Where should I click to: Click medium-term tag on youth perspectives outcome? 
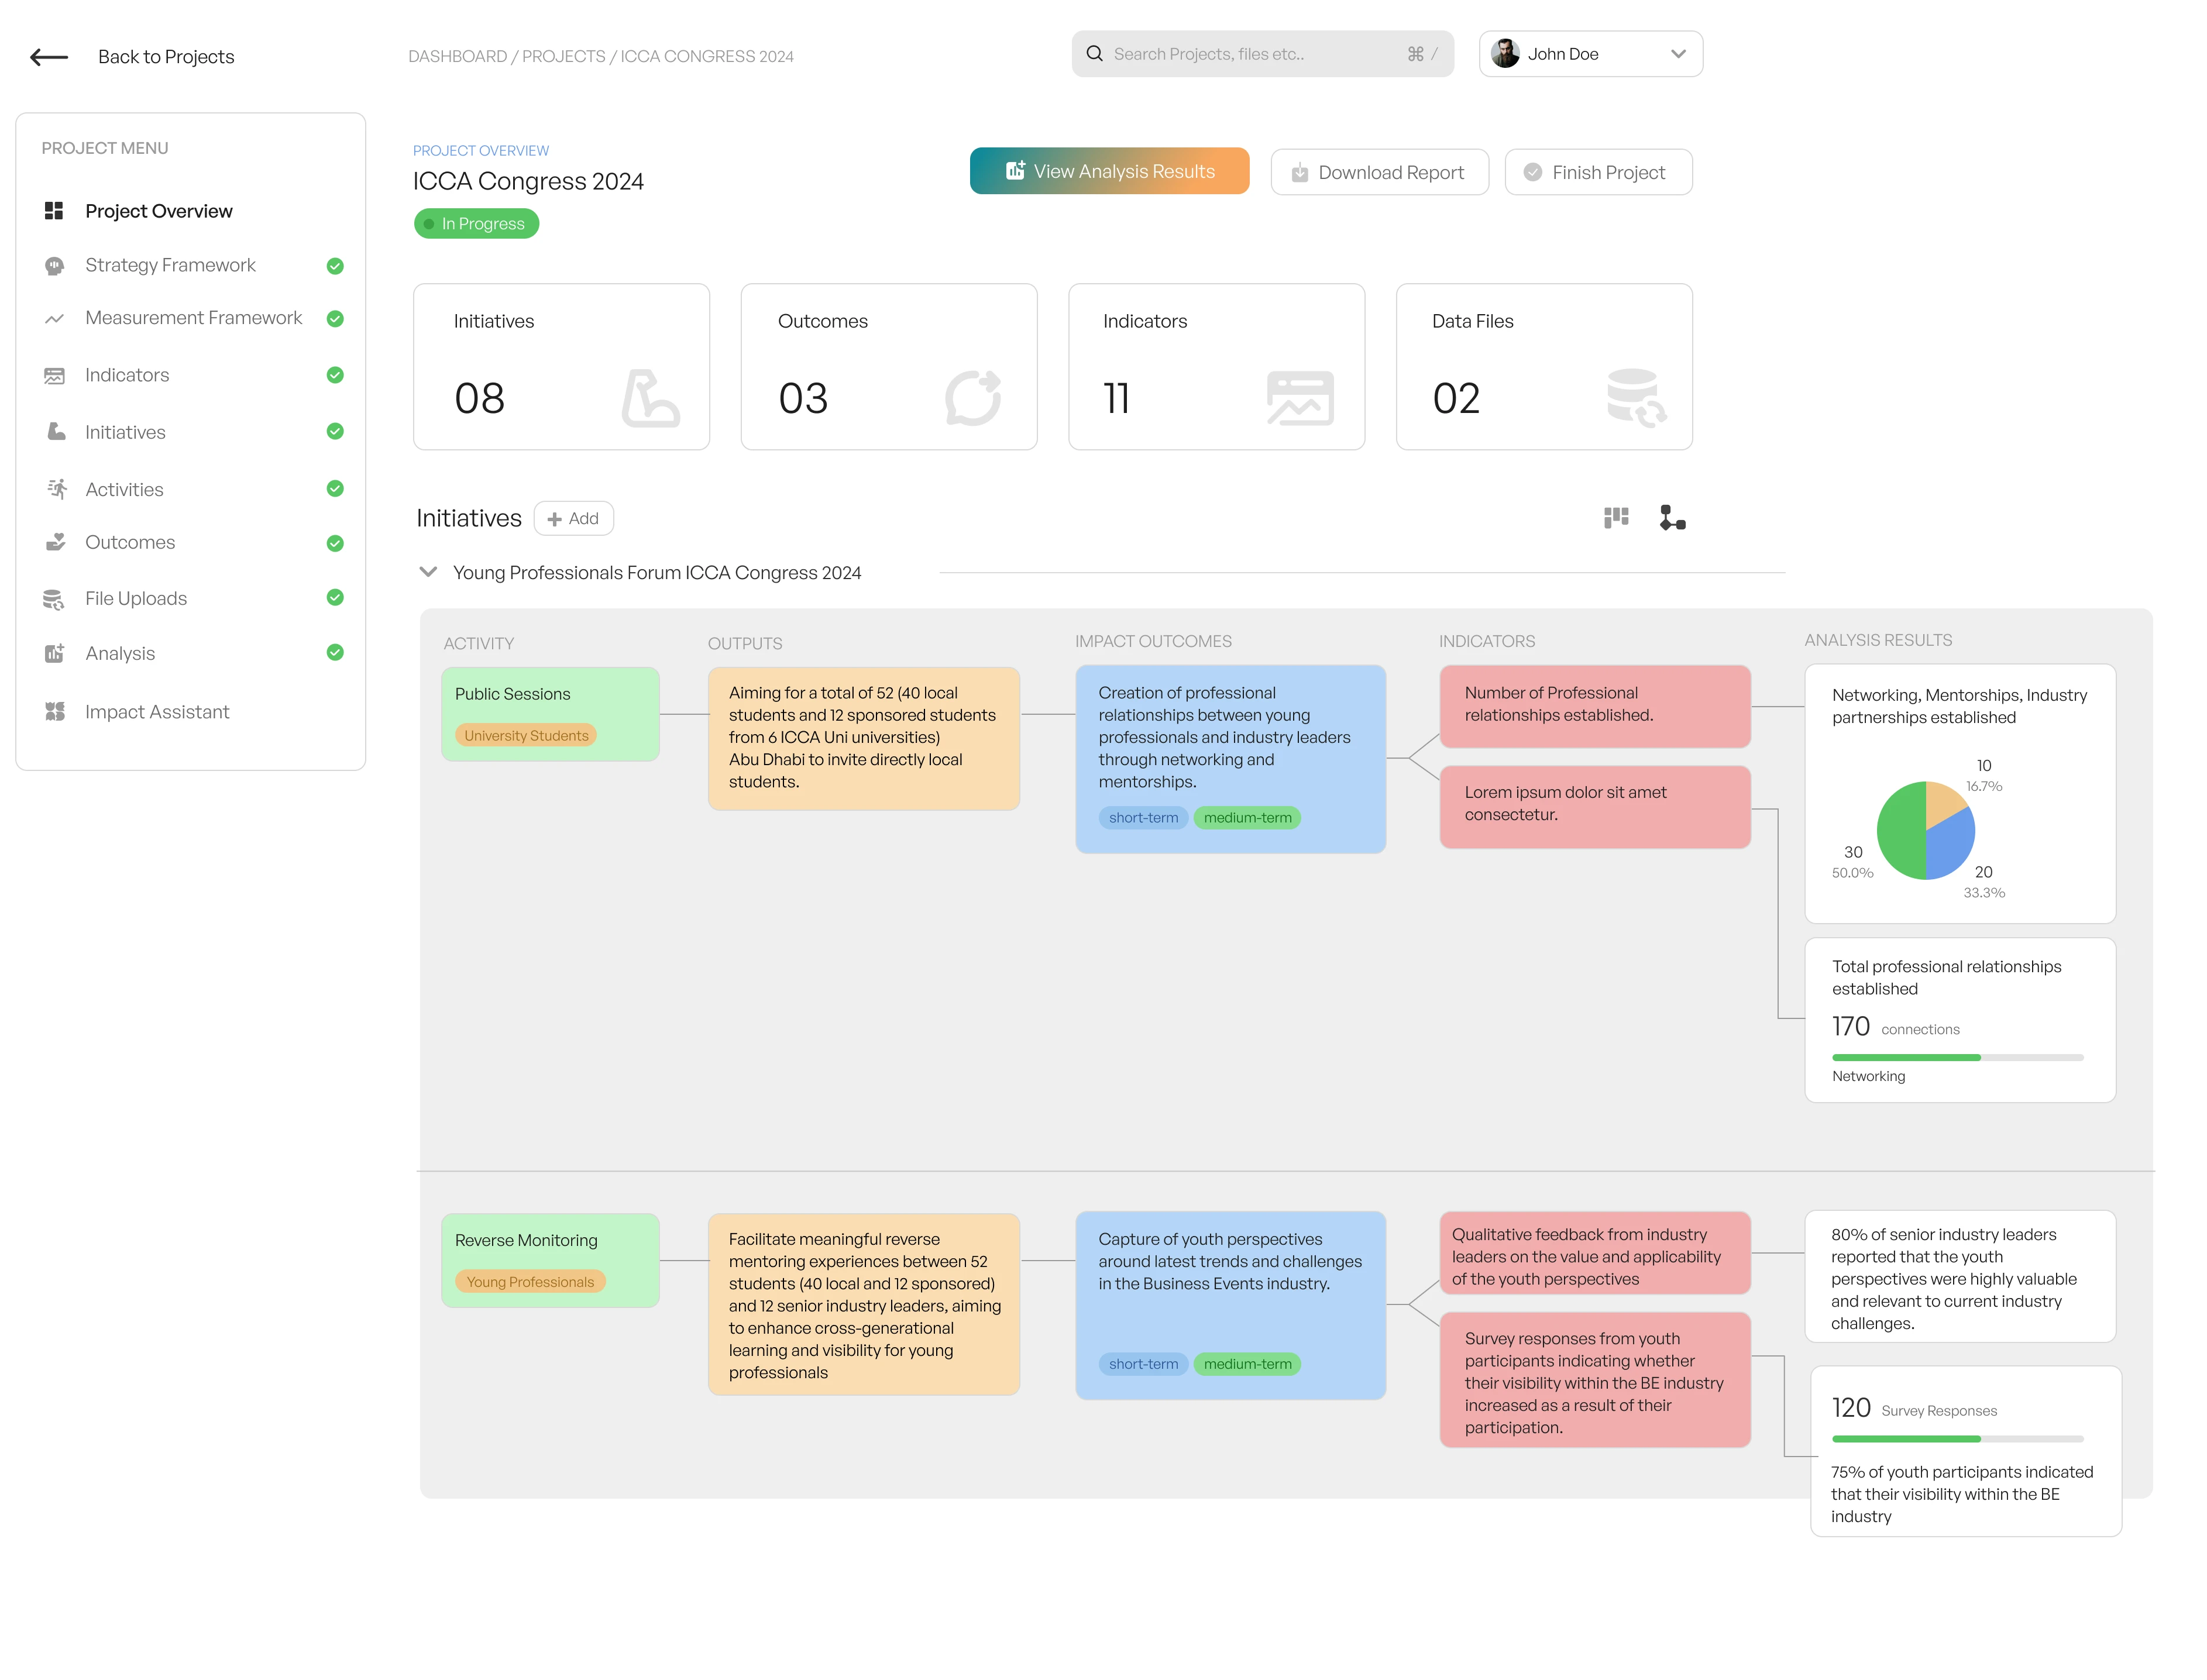coord(1248,1365)
